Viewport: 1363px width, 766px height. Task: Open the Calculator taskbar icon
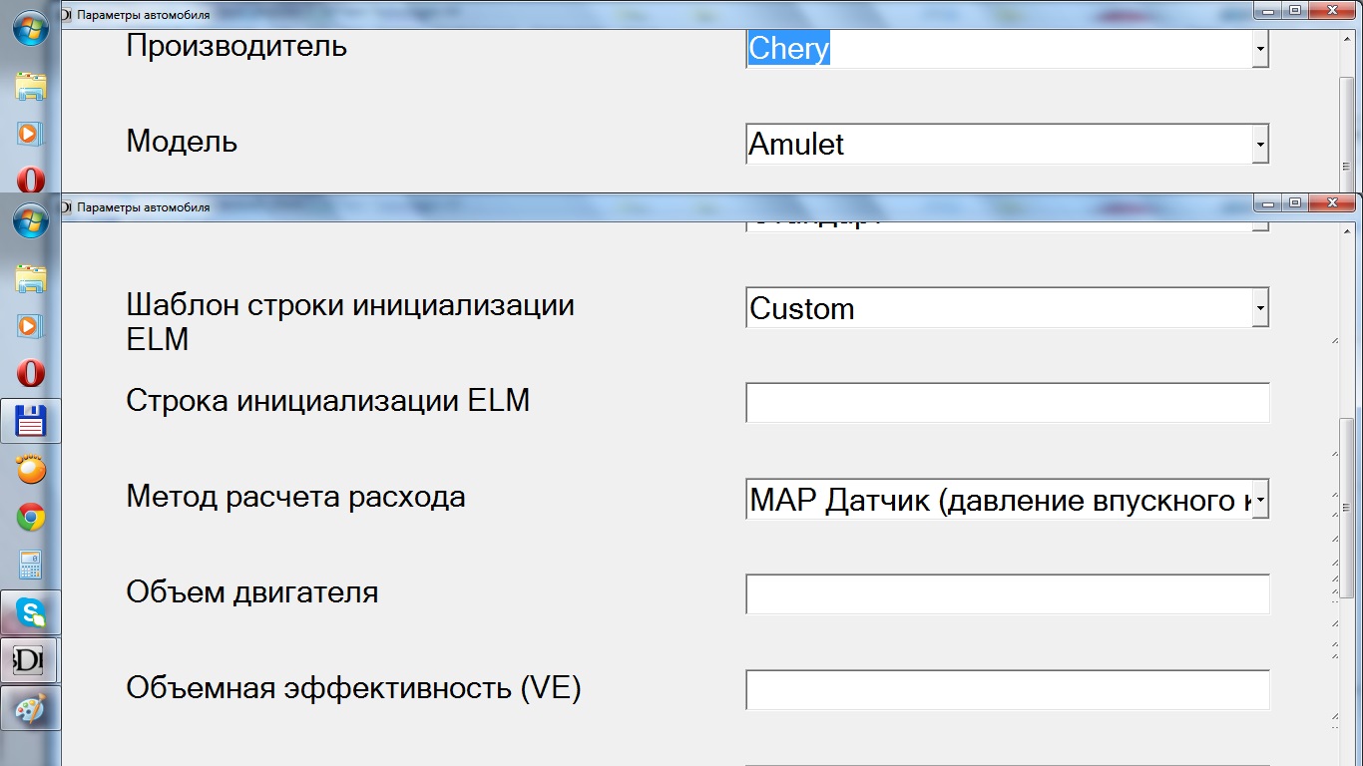31,565
